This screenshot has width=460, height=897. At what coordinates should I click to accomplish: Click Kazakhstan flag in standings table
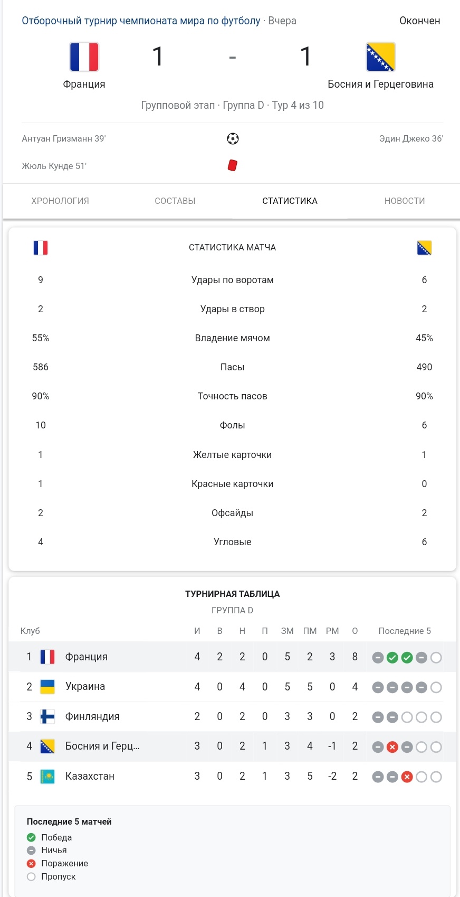[x=47, y=777]
